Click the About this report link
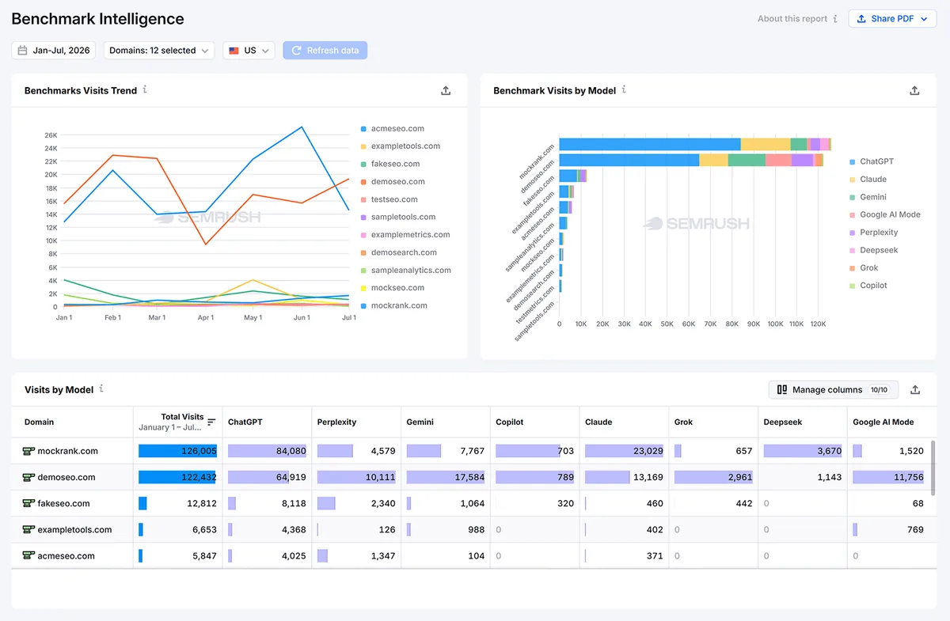The height and width of the screenshot is (621, 950). [792, 19]
